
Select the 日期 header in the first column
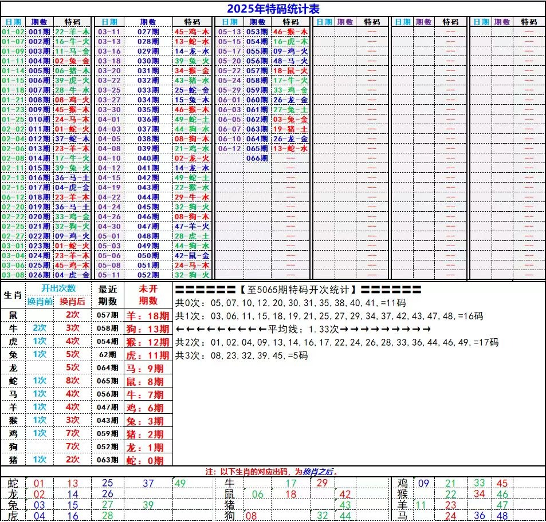(14, 22)
